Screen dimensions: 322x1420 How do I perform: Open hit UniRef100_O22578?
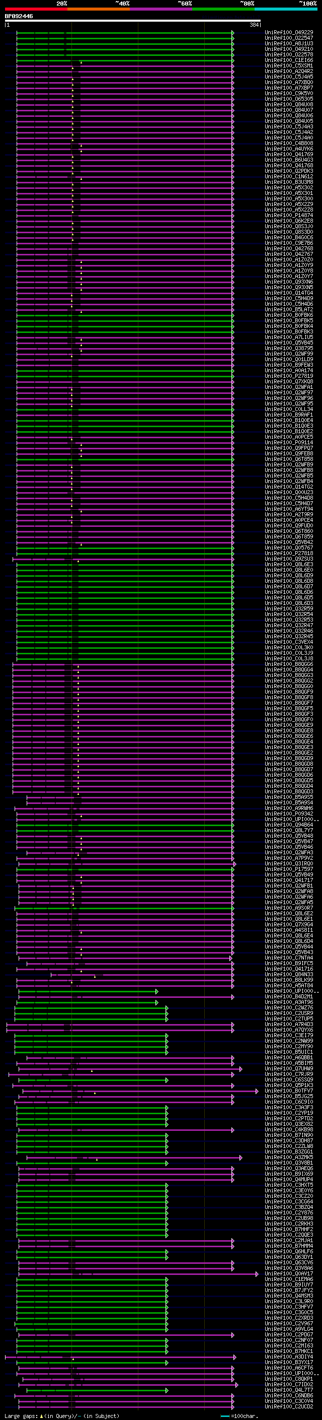pyautogui.click(x=289, y=54)
